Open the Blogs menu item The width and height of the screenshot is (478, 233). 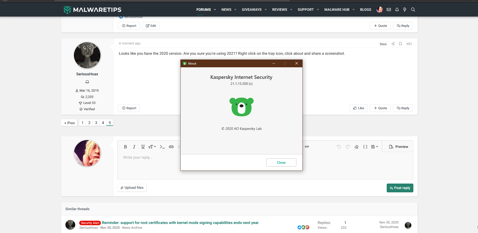pyautogui.click(x=366, y=10)
